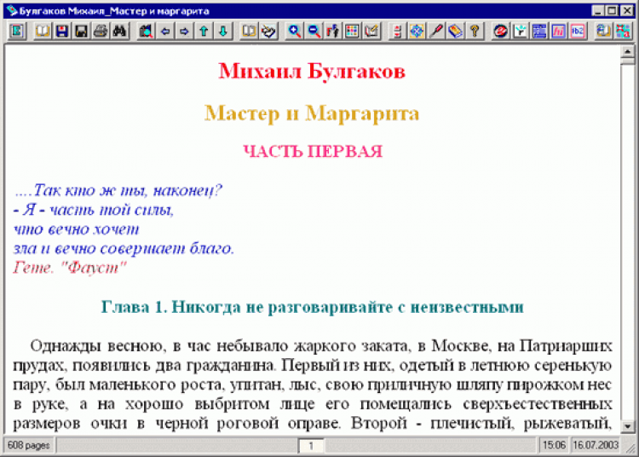Click the red screwdriver settings icon
This screenshot has width=639, height=457.
click(435, 31)
